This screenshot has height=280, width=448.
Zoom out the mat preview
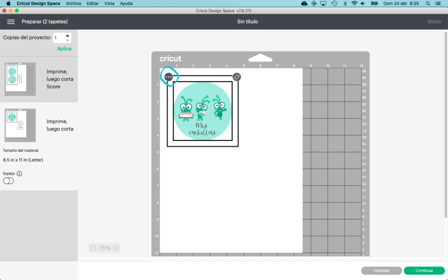click(x=93, y=248)
